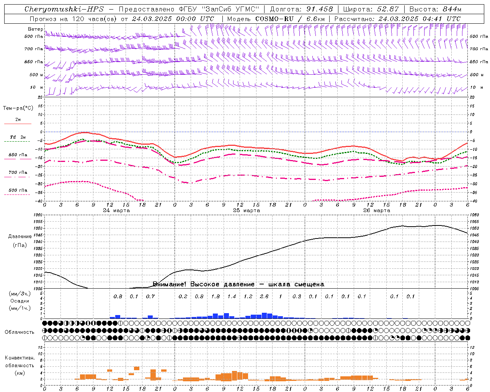Click the 2.6 precipitation value
This screenshot has height=392, width=490.
(264, 296)
